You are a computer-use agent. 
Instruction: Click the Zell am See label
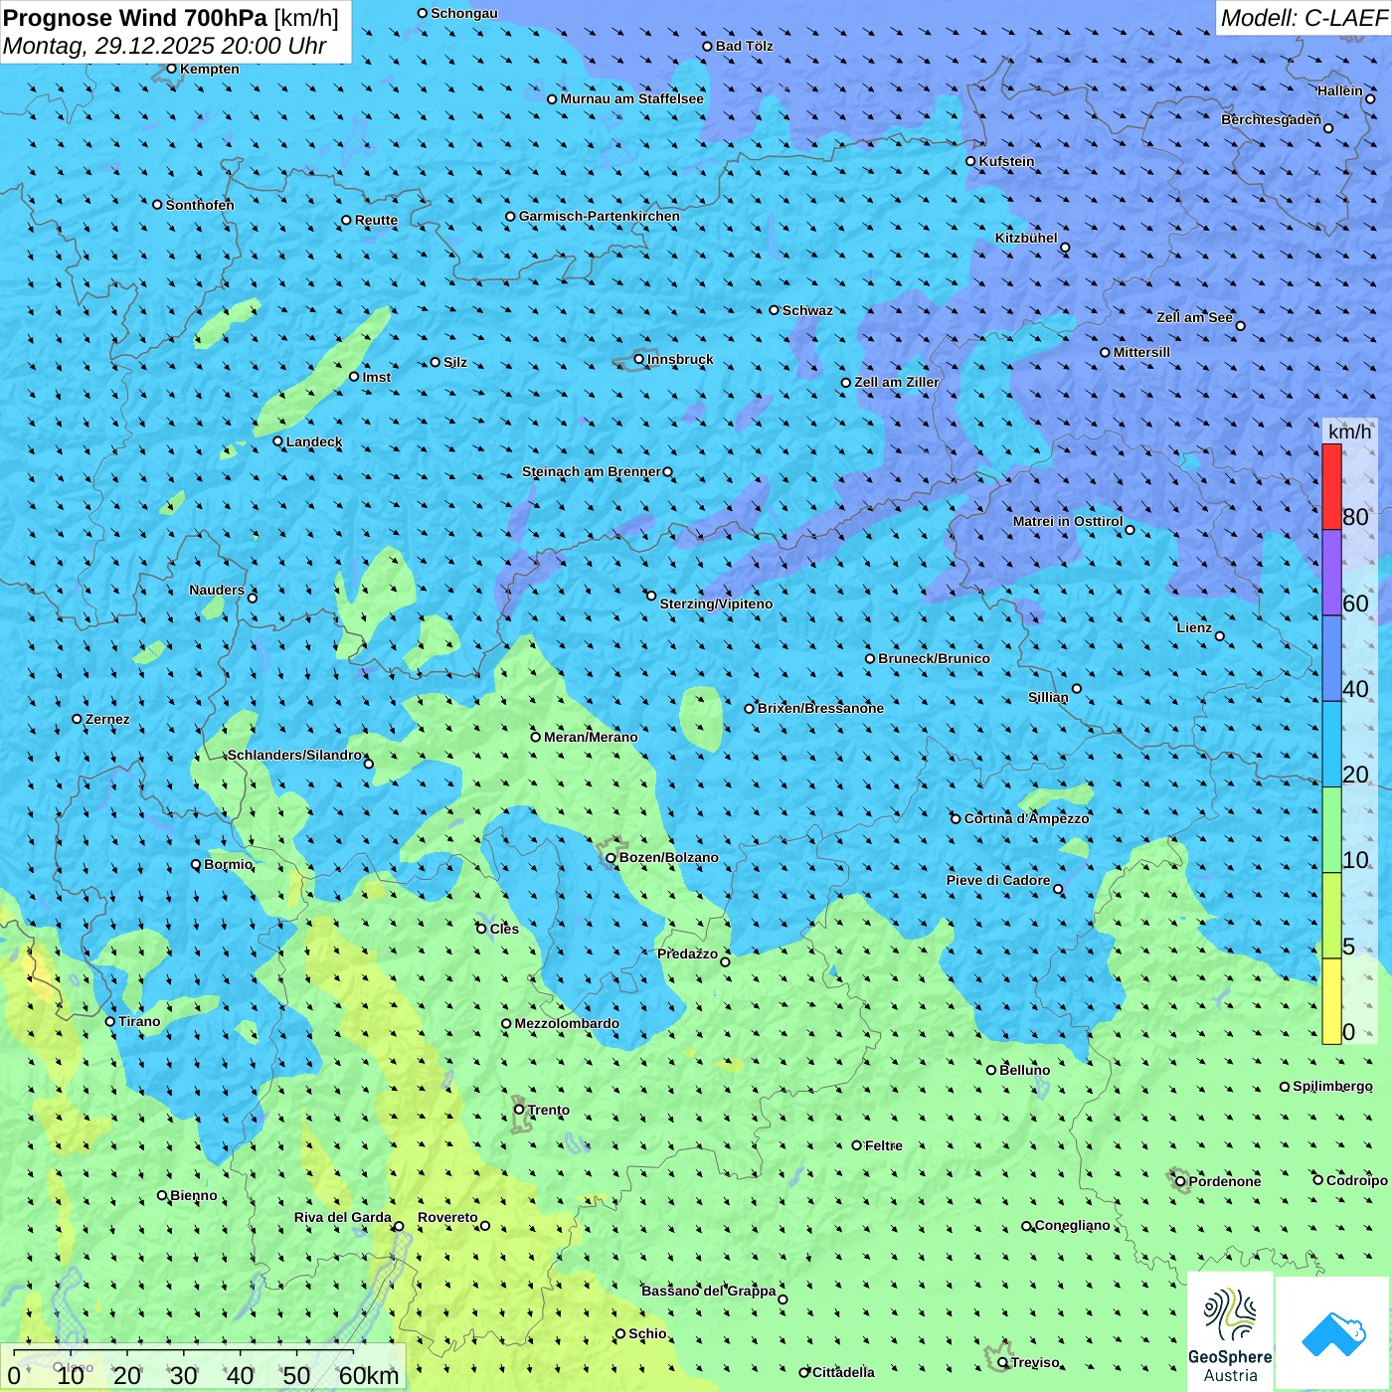click(1194, 317)
